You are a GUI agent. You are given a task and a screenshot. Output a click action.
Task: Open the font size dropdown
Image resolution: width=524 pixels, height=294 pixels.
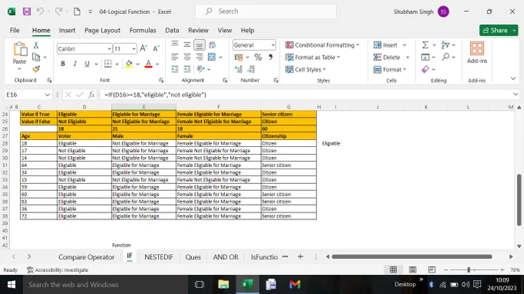pos(133,48)
